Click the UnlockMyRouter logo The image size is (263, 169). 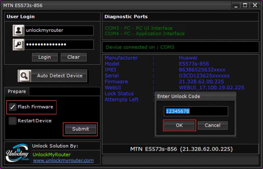point(18,152)
